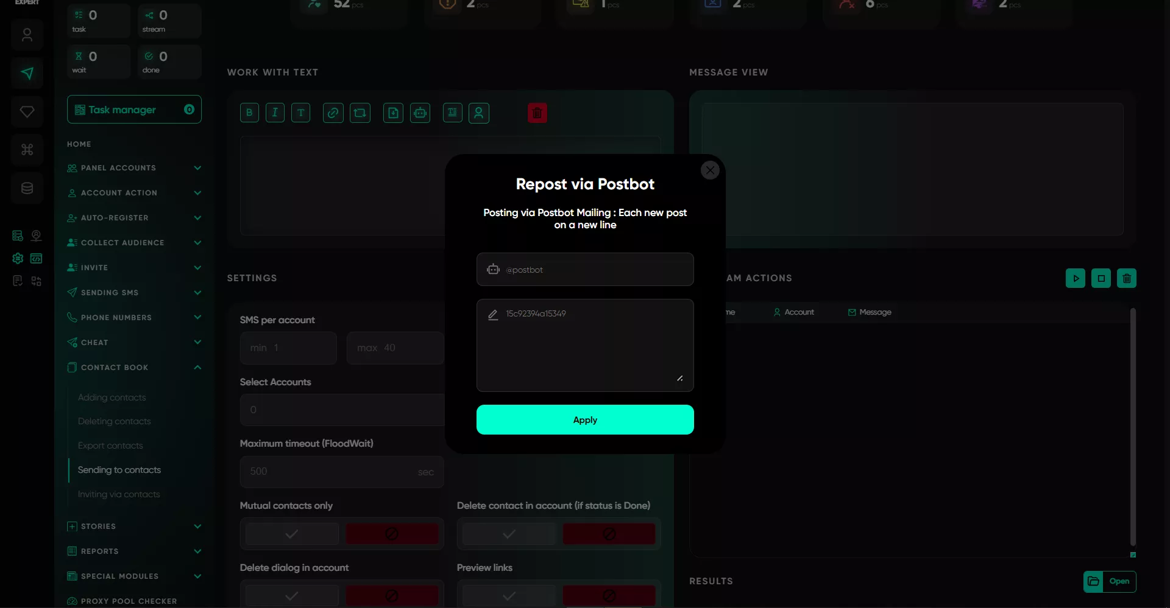Click the Maximum timeout FloodWait field

click(342, 472)
